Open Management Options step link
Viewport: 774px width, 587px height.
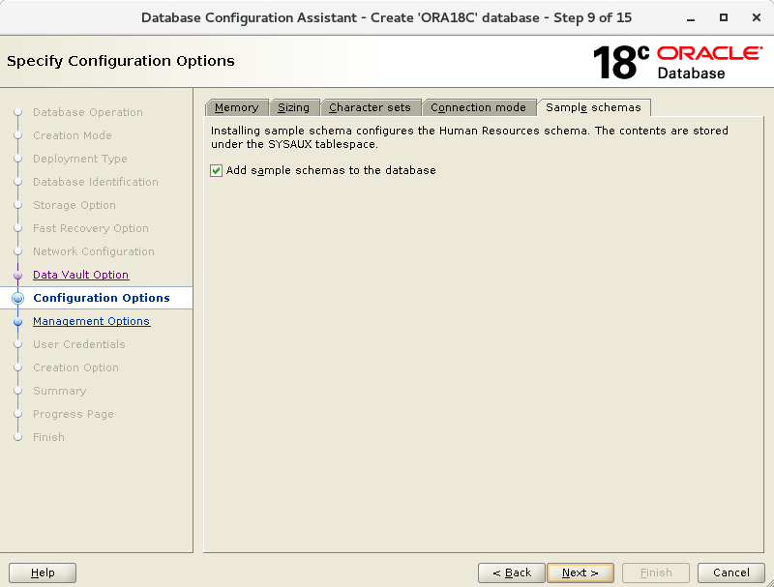pos(91,321)
